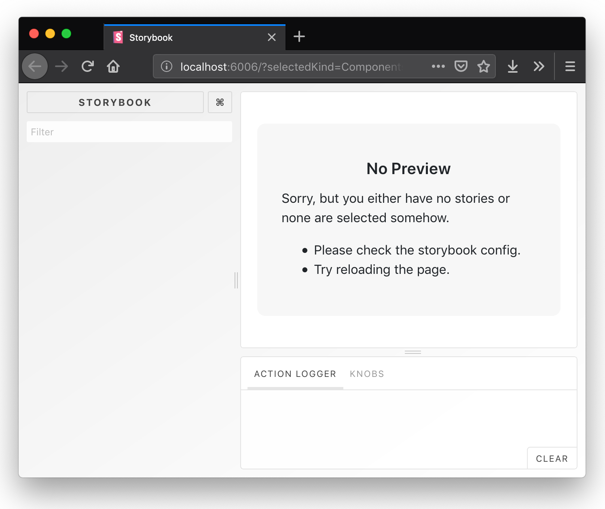Screen dimensions: 605x509
Task: Open the keyboard shortcuts panel via the ⌘ icon
Action: pyautogui.click(x=220, y=102)
